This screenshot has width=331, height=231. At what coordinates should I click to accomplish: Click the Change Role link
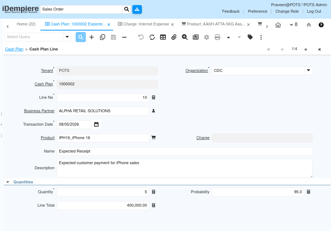click(287, 11)
